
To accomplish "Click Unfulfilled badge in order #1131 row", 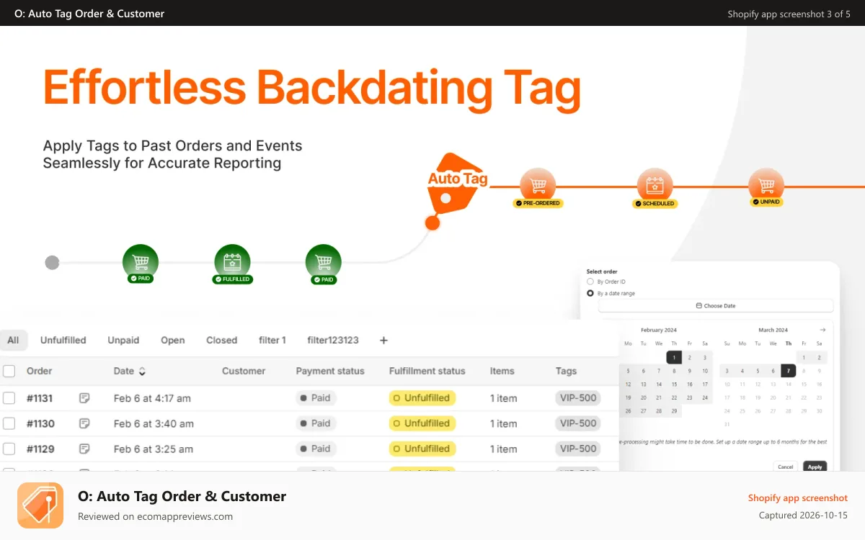I will [x=422, y=397].
